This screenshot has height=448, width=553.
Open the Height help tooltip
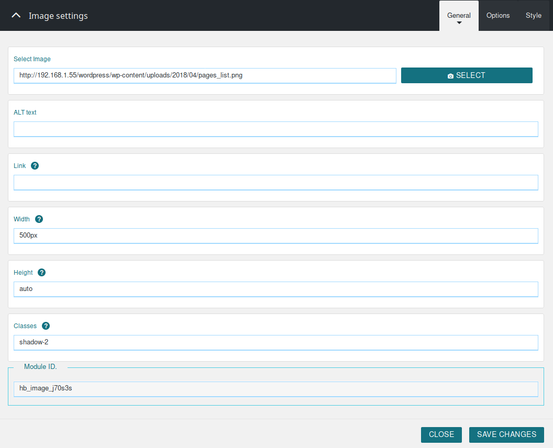[41, 272]
